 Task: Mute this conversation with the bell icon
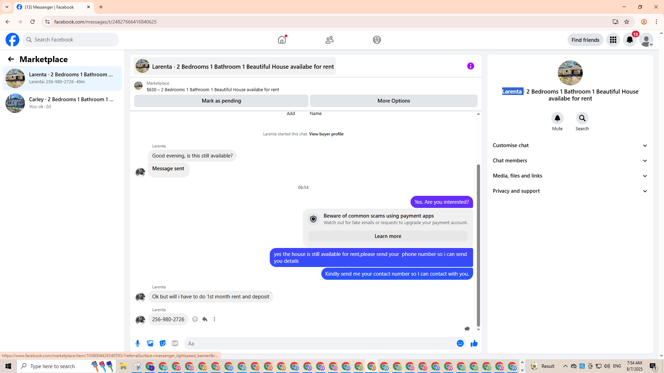(x=557, y=118)
